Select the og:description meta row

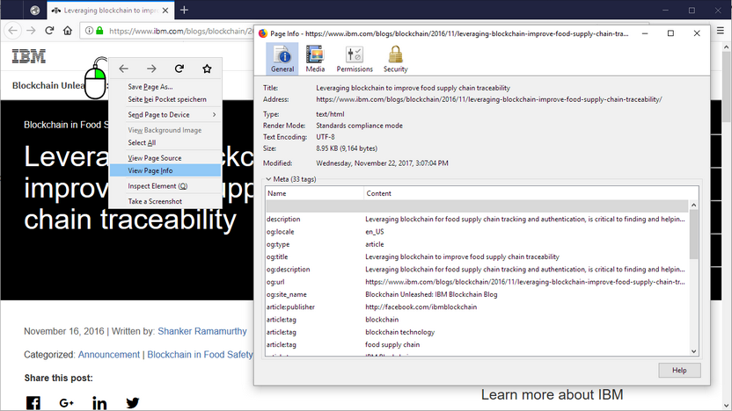pos(477,270)
